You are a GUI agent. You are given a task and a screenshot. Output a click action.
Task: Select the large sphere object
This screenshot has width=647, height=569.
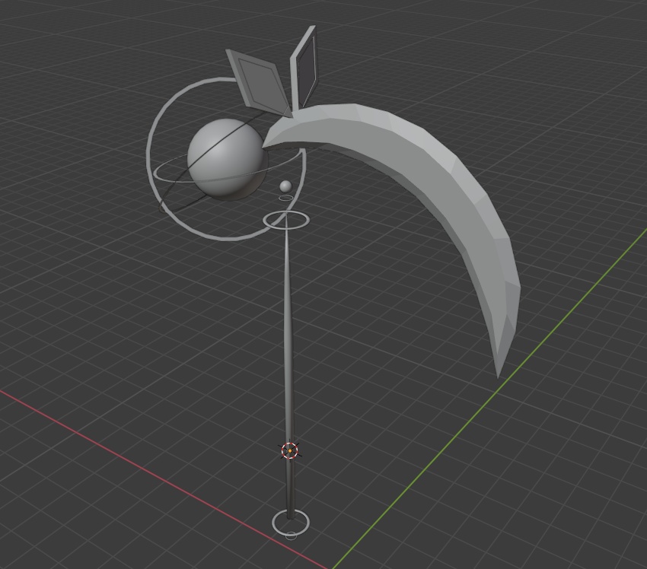coord(226,159)
